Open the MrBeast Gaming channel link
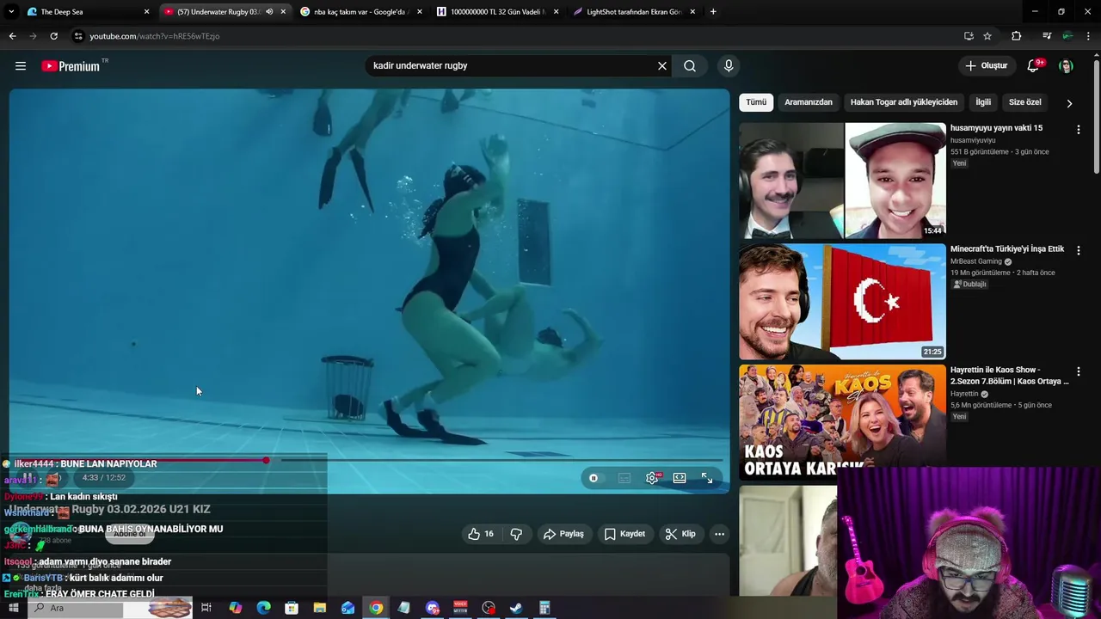The width and height of the screenshot is (1101, 619). click(x=976, y=261)
